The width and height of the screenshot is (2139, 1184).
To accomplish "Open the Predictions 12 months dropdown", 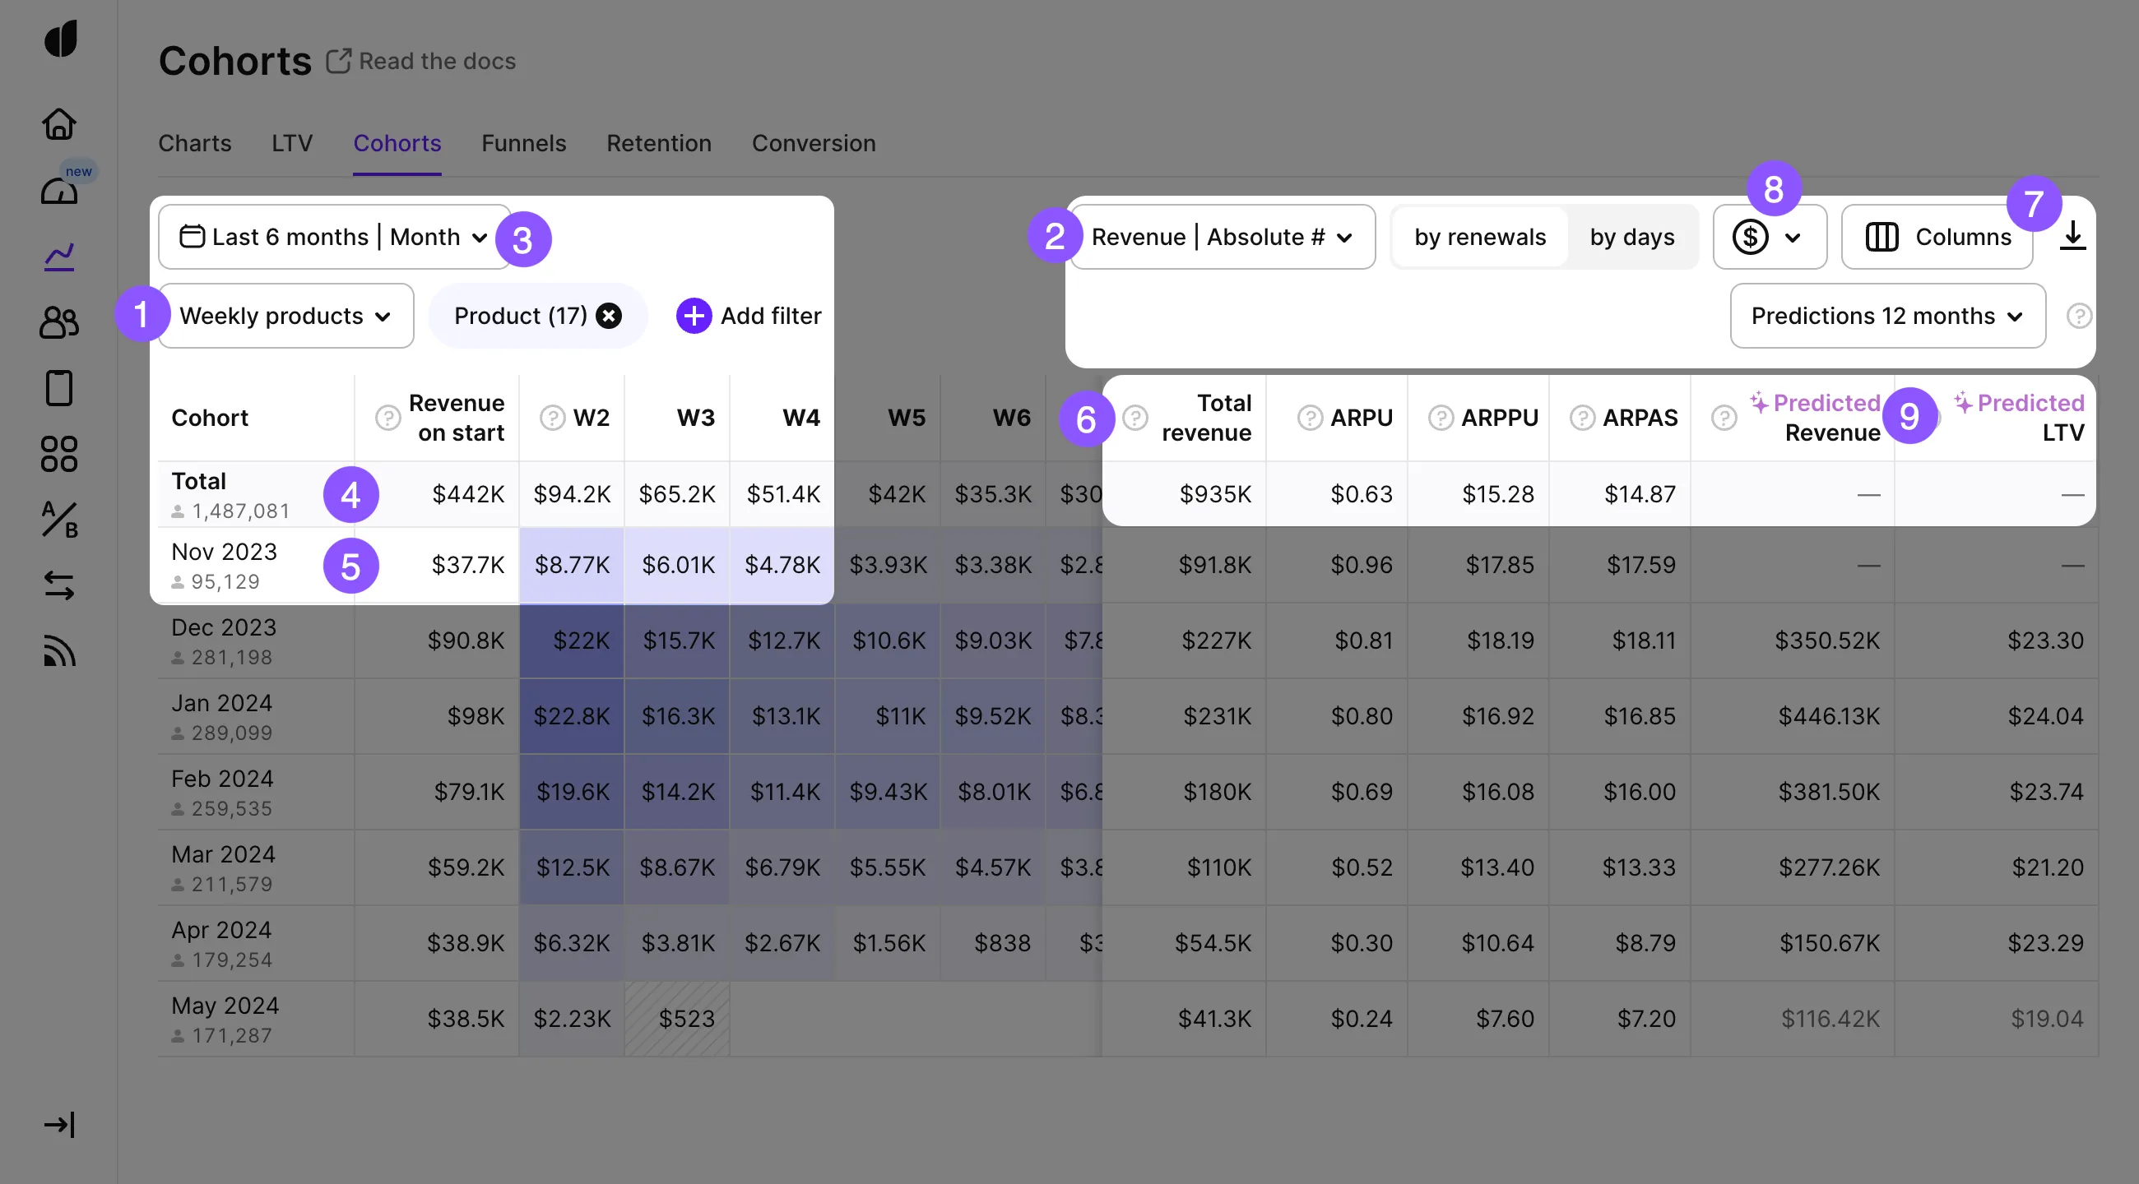I will 1886,316.
